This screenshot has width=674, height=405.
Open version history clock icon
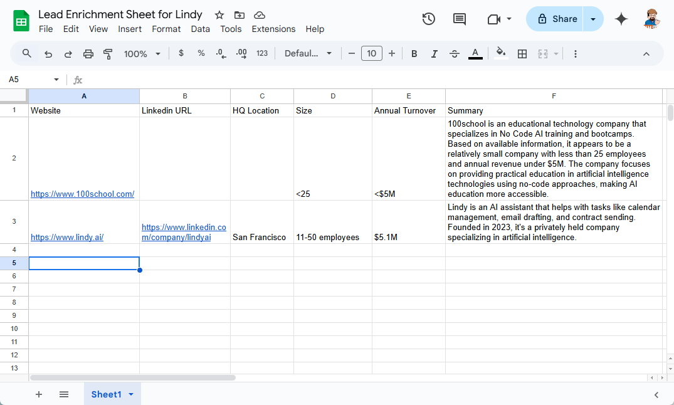tap(429, 19)
